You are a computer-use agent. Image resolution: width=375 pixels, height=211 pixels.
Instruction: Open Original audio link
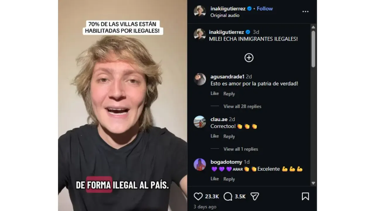[225, 15]
